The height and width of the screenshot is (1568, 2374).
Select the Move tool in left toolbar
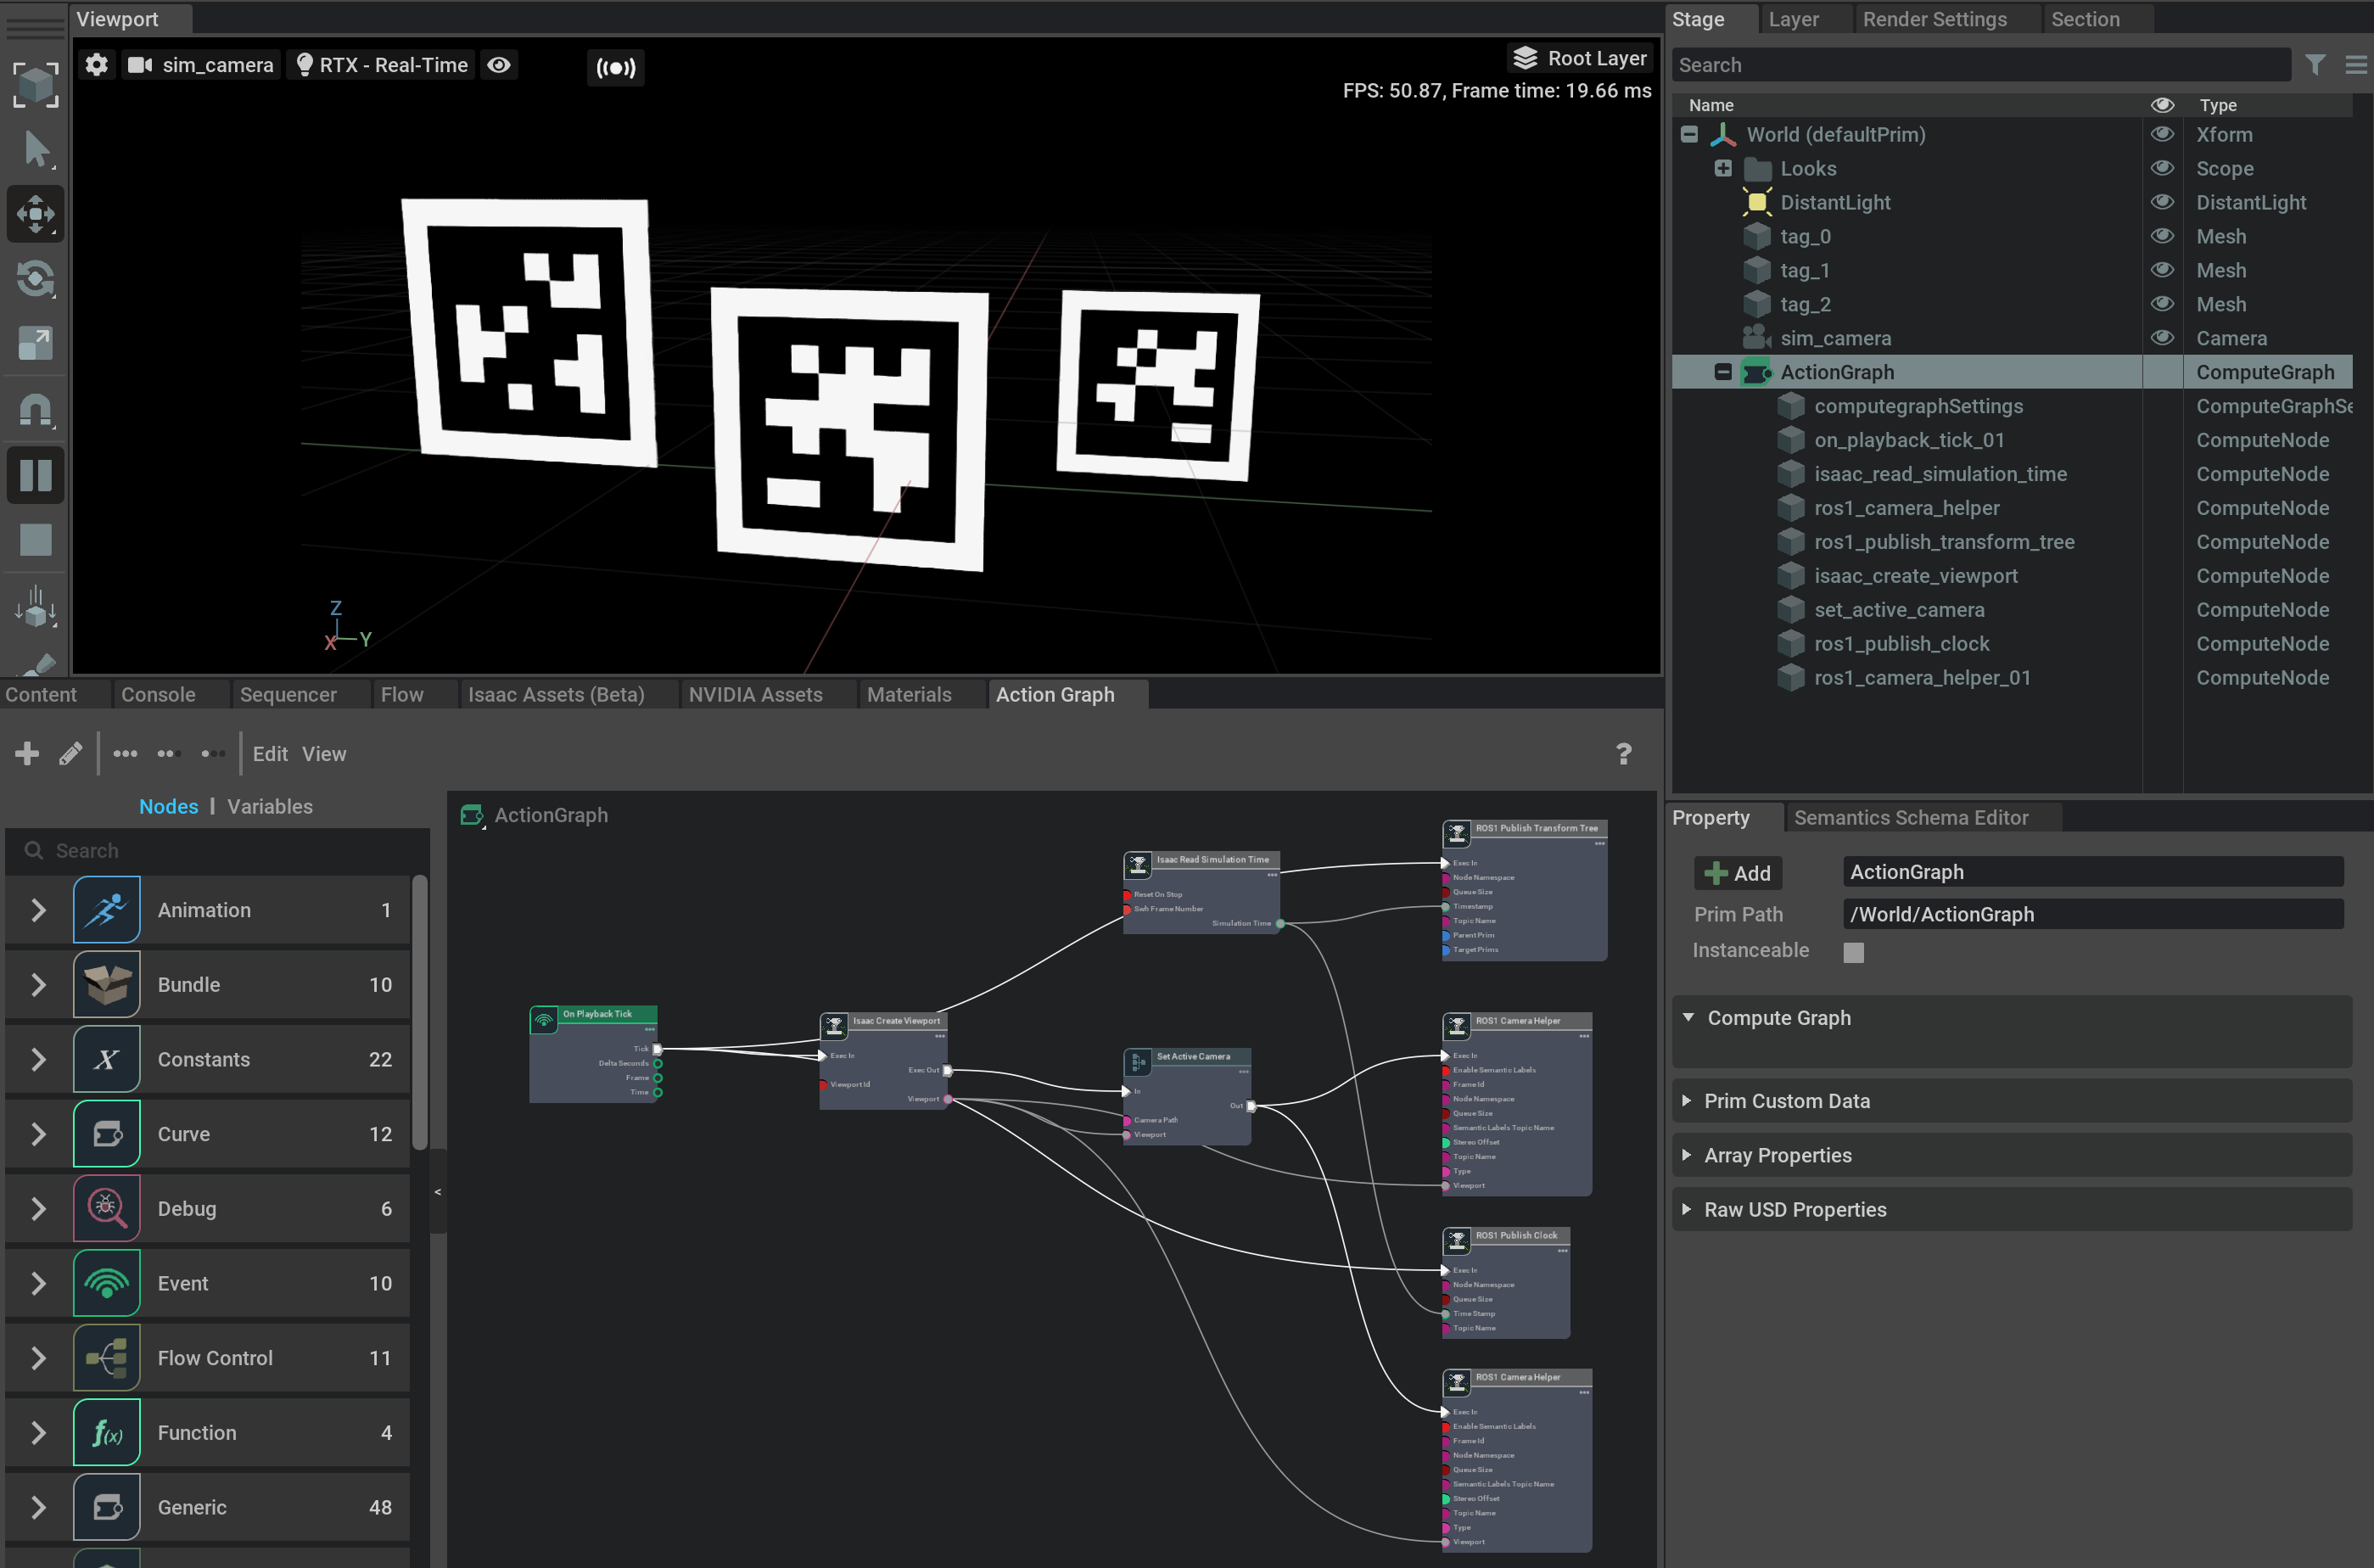[x=36, y=213]
